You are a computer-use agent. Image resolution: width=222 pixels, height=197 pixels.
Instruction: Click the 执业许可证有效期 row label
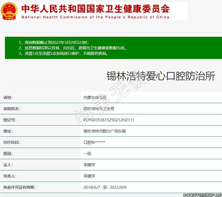pyautogui.click(x=19, y=187)
